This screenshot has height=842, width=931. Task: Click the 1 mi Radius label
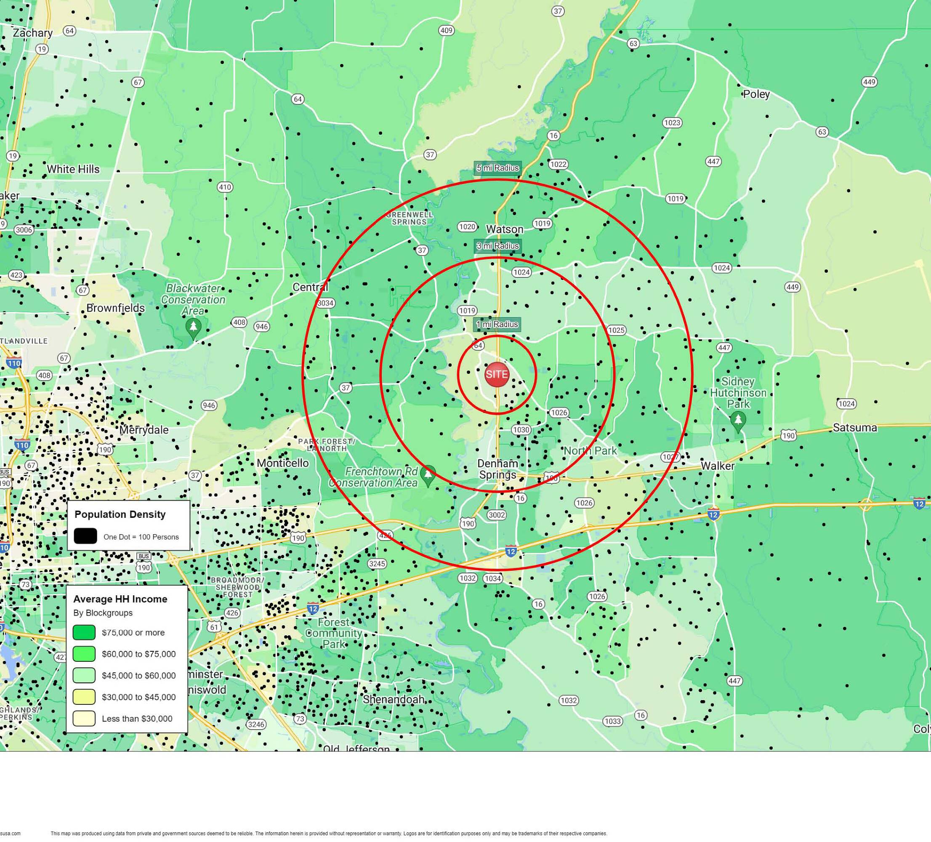point(497,324)
